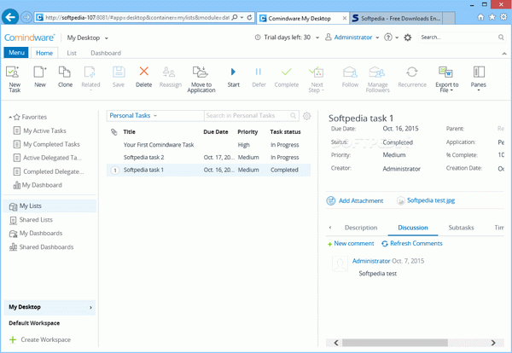Select Default Workspace
Viewport: 512px width, 353px height.
34,323
